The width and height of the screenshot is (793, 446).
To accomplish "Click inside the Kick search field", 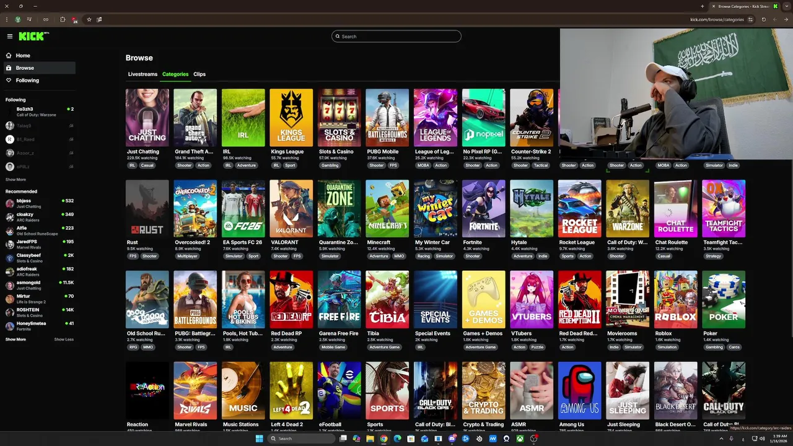I will click(396, 37).
